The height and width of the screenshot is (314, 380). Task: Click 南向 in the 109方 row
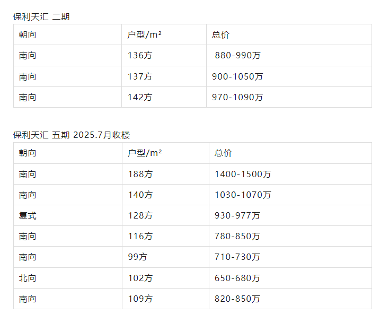[28, 299]
